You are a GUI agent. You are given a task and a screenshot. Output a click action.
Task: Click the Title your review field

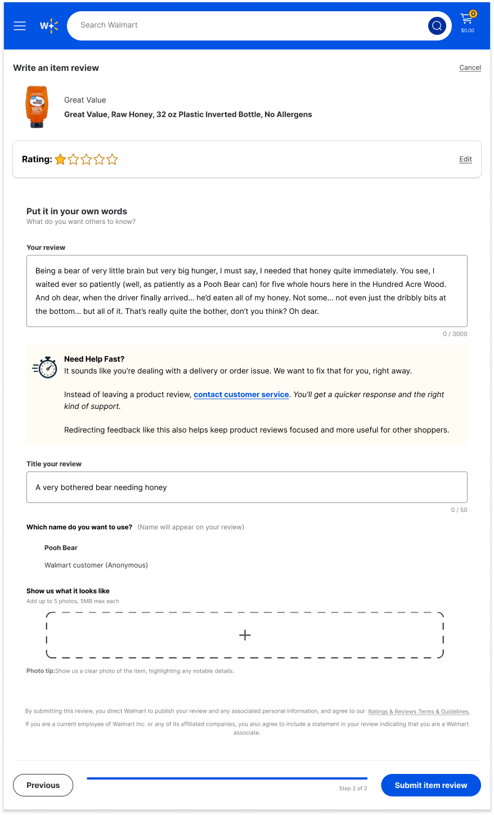[x=246, y=487]
